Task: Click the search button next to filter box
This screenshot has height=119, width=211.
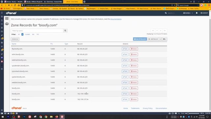Action: coord(65,31)
